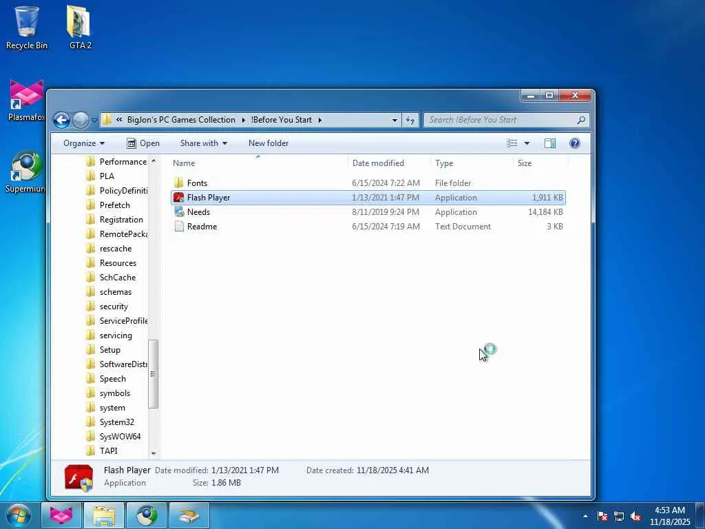This screenshot has height=529, width=705.
Task: Click the Explorer Forward arrow button
Action: click(81, 120)
